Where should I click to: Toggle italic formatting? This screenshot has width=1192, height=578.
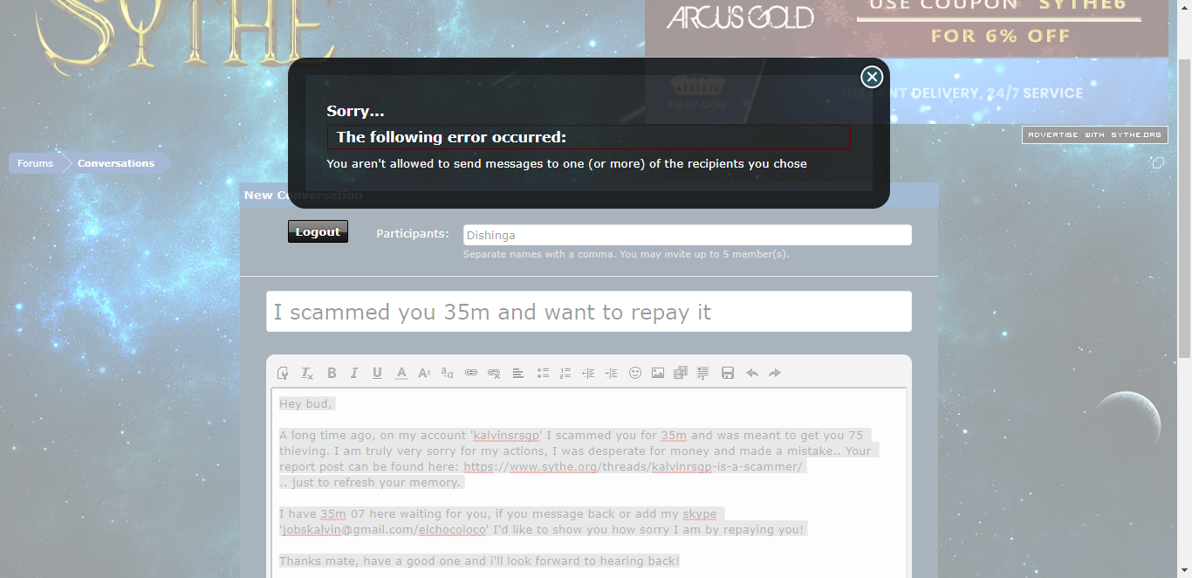pos(354,373)
